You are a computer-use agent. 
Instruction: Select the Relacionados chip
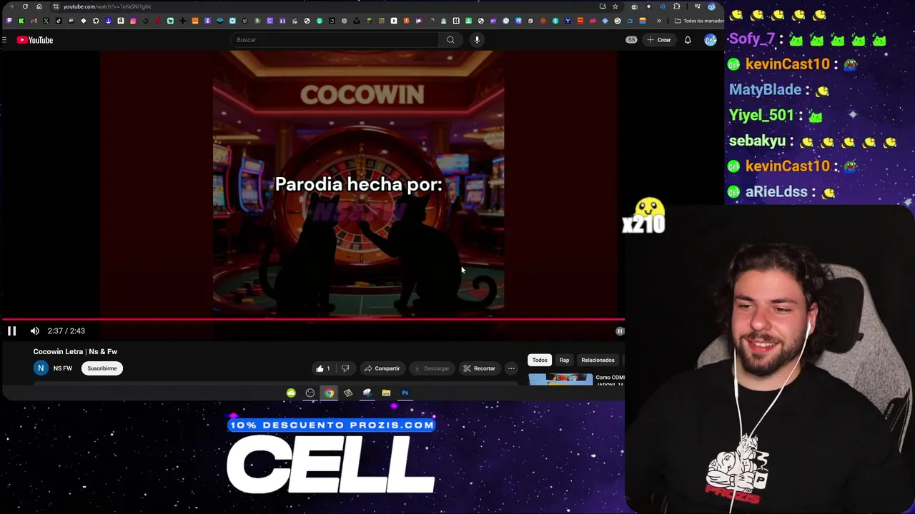598,360
